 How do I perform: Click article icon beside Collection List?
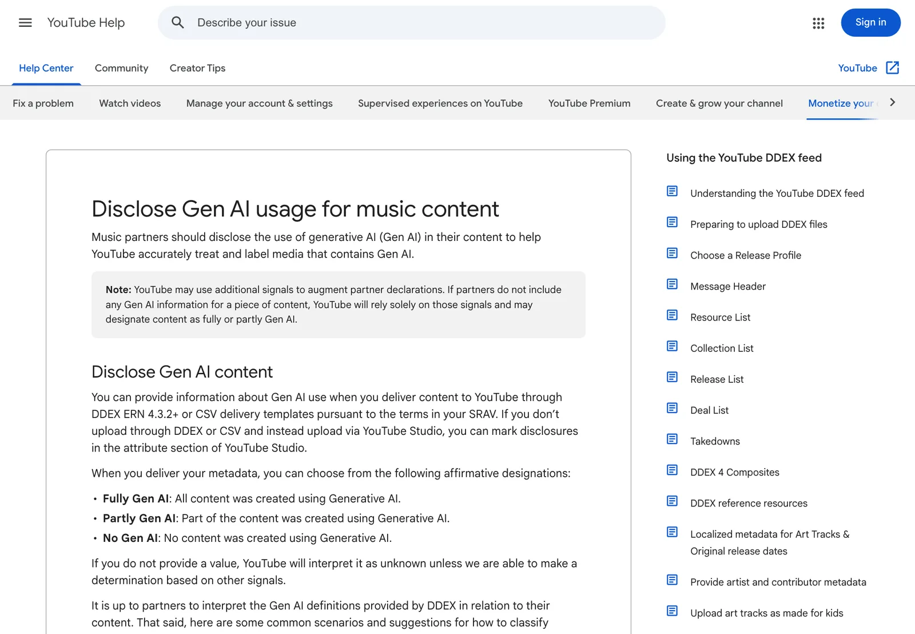pyautogui.click(x=672, y=346)
